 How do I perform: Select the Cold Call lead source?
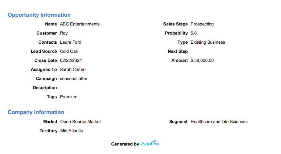coord(69,52)
